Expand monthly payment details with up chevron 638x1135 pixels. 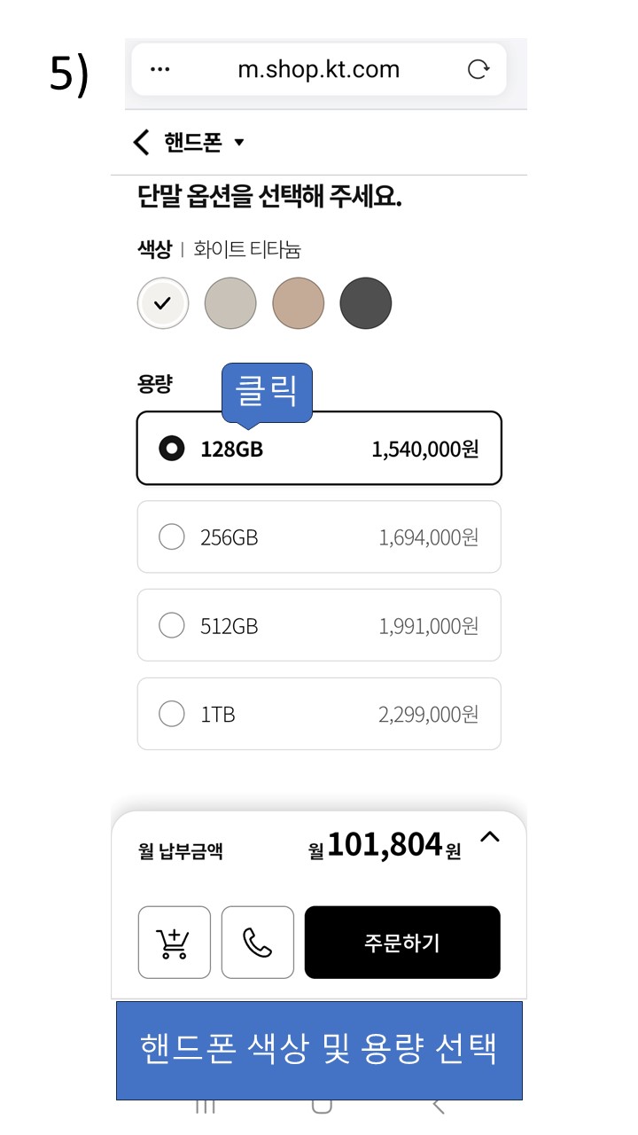[490, 836]
